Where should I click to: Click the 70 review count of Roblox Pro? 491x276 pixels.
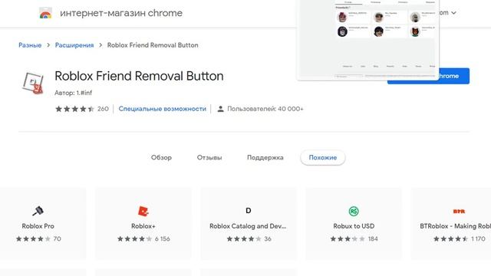[57, 238]
